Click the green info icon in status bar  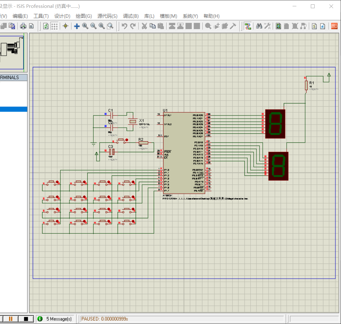40,319
